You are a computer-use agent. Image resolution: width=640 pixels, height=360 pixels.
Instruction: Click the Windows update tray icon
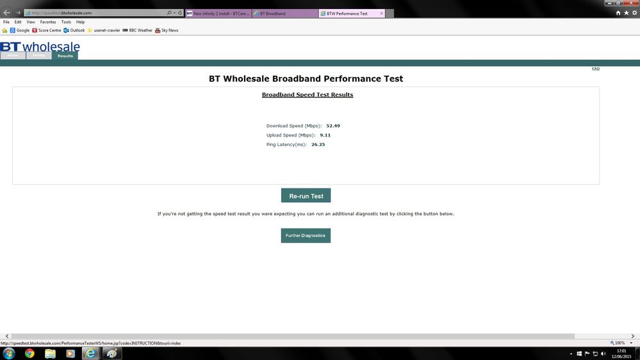point(578,354)
